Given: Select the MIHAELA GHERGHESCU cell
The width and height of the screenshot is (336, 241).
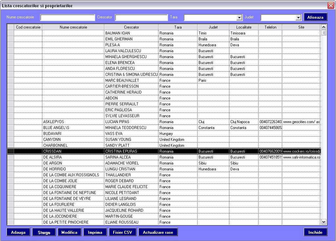Looking at the screenshot, I should 131,56.
